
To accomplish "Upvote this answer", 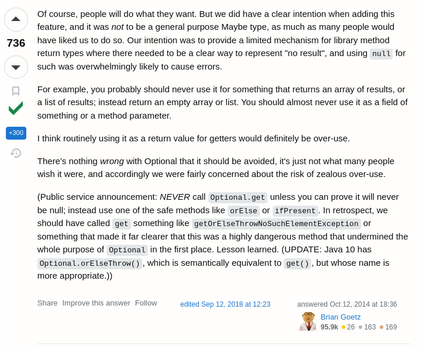I will (x=16, y=19).
